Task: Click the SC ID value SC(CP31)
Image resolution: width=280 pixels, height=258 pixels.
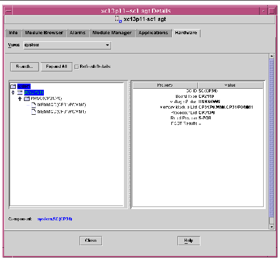Action: [x=208, y=91]
